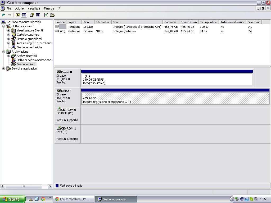
Task: Click the Up one level folder icon
Action: (x=18, y=15)
